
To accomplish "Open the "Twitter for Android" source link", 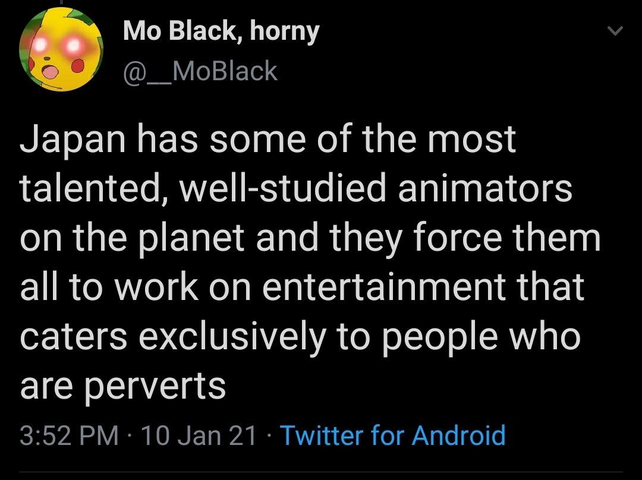I will coord(392,435).
